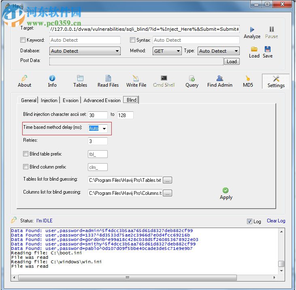296x290 pixels.
Task: Click the Load folder icon
Action: tap(254, 49)
